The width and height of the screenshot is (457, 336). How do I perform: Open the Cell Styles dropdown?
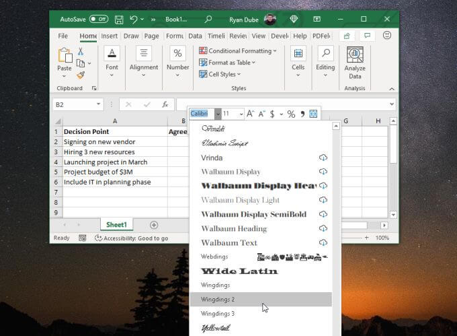point(222,75)
